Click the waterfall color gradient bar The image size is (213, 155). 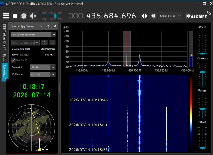pos(191,113)
